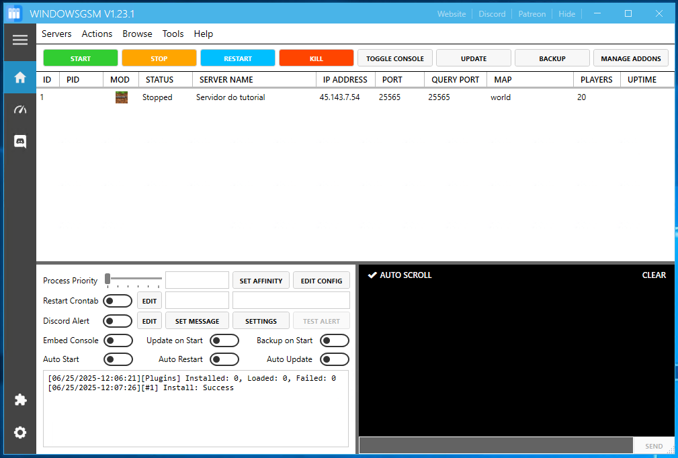Open the hamburger menu in sidebar
Viewport: 678px width, 458px height.
[x=20, y=40]
